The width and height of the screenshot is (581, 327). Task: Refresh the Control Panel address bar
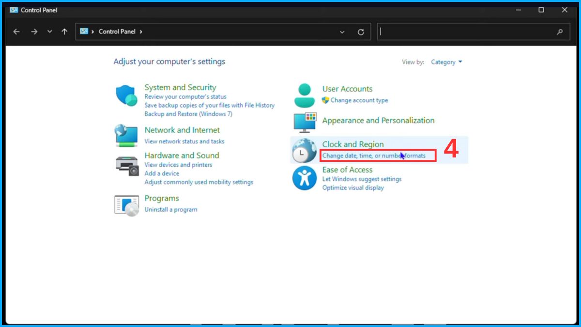[361, 32]
